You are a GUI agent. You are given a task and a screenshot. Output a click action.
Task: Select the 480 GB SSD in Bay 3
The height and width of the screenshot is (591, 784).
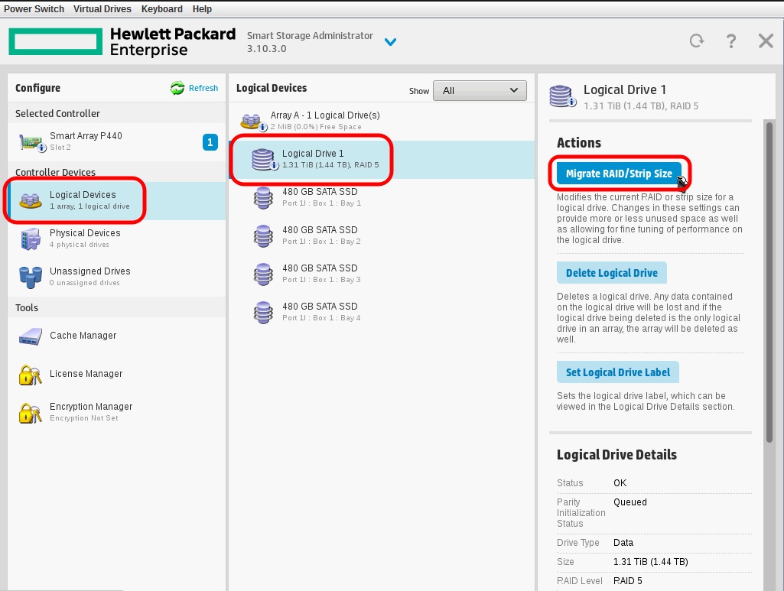(321, 273)
